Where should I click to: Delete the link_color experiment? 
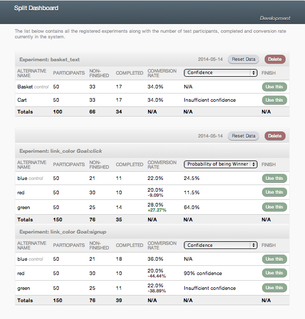(275, 136)
